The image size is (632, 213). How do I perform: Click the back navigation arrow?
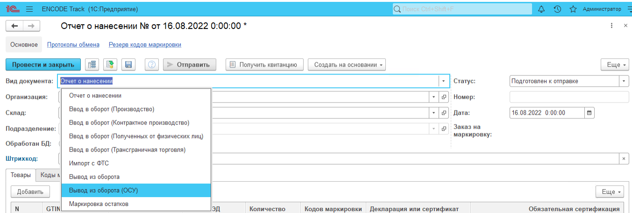coord(14,26)
